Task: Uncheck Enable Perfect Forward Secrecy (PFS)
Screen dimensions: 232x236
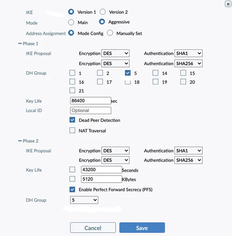Action: click(72, 189)
